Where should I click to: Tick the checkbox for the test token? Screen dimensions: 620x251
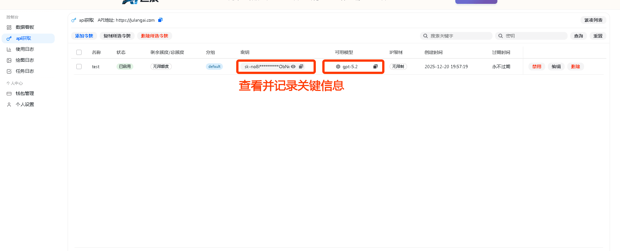pos(79,67)
